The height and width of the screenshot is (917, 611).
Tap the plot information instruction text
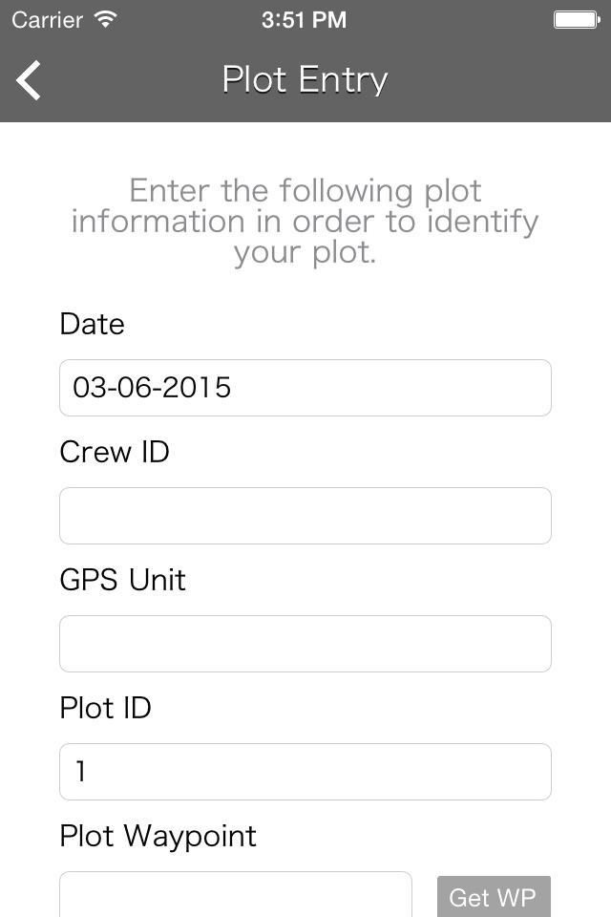coord(305,222)
